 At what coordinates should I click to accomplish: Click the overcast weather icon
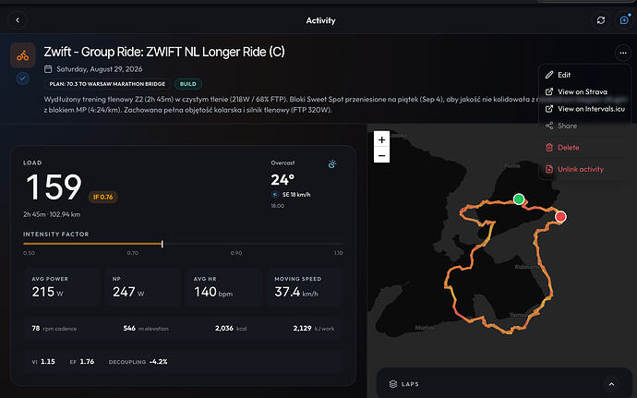click(x=332, y=164)
